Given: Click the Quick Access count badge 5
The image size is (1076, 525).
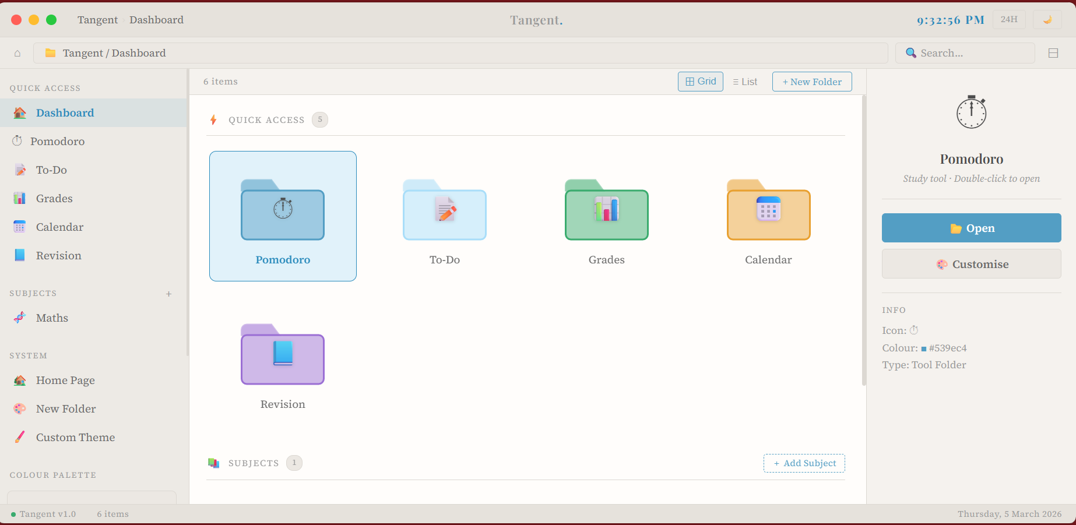Looking at the screenshot, I should click(x=320, y=119).
